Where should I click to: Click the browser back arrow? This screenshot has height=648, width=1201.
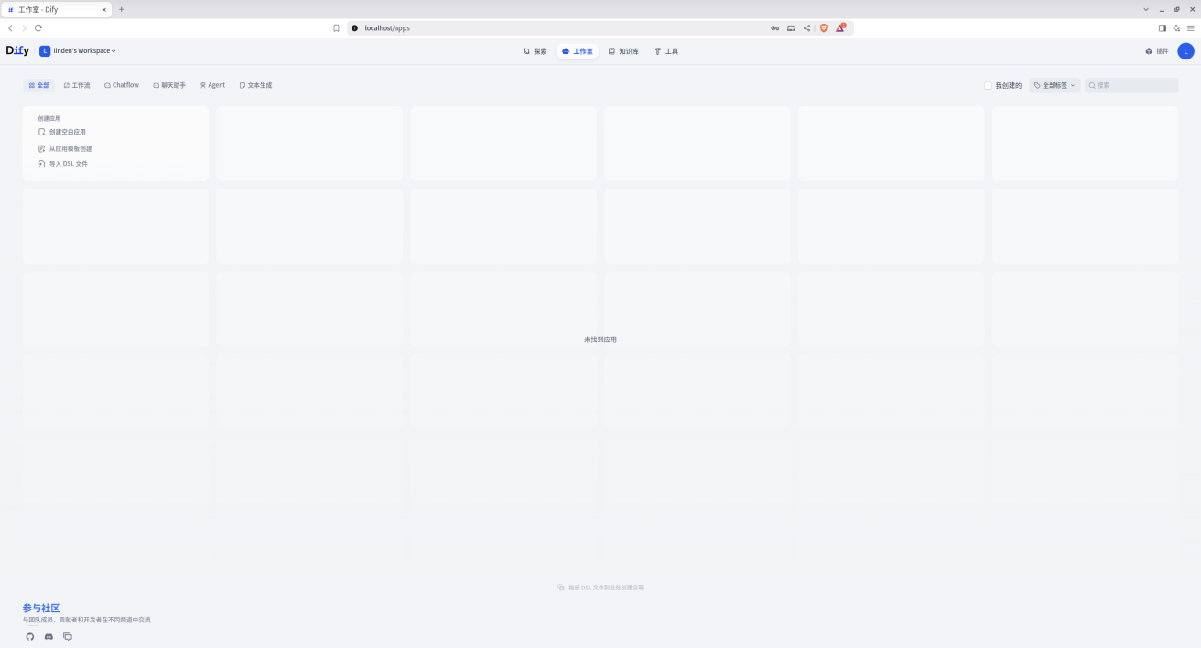tap(10, 28)
